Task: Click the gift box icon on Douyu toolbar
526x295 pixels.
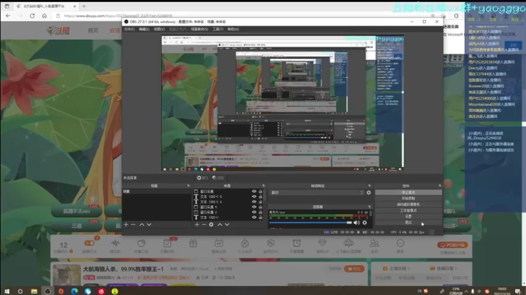Action: coord(193,243)
